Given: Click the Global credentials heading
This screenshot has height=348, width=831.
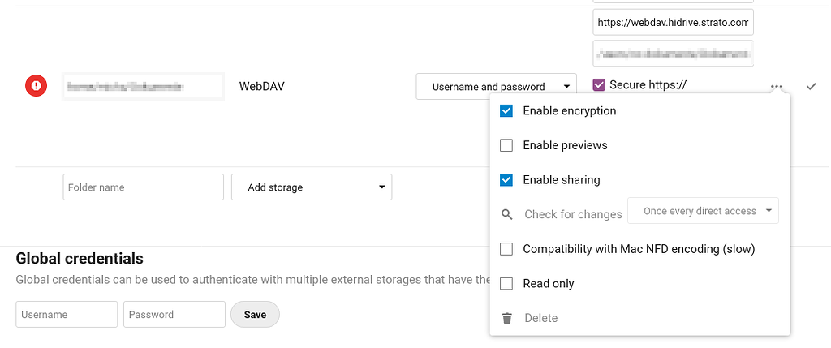Looking at the screenshot, I should coord(80,259).
